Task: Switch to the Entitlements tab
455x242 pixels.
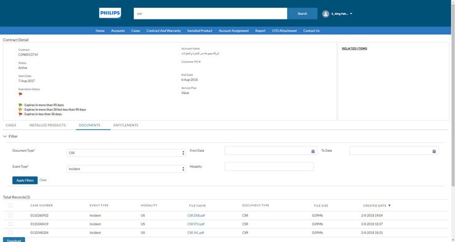Action: tap(125, 125)
